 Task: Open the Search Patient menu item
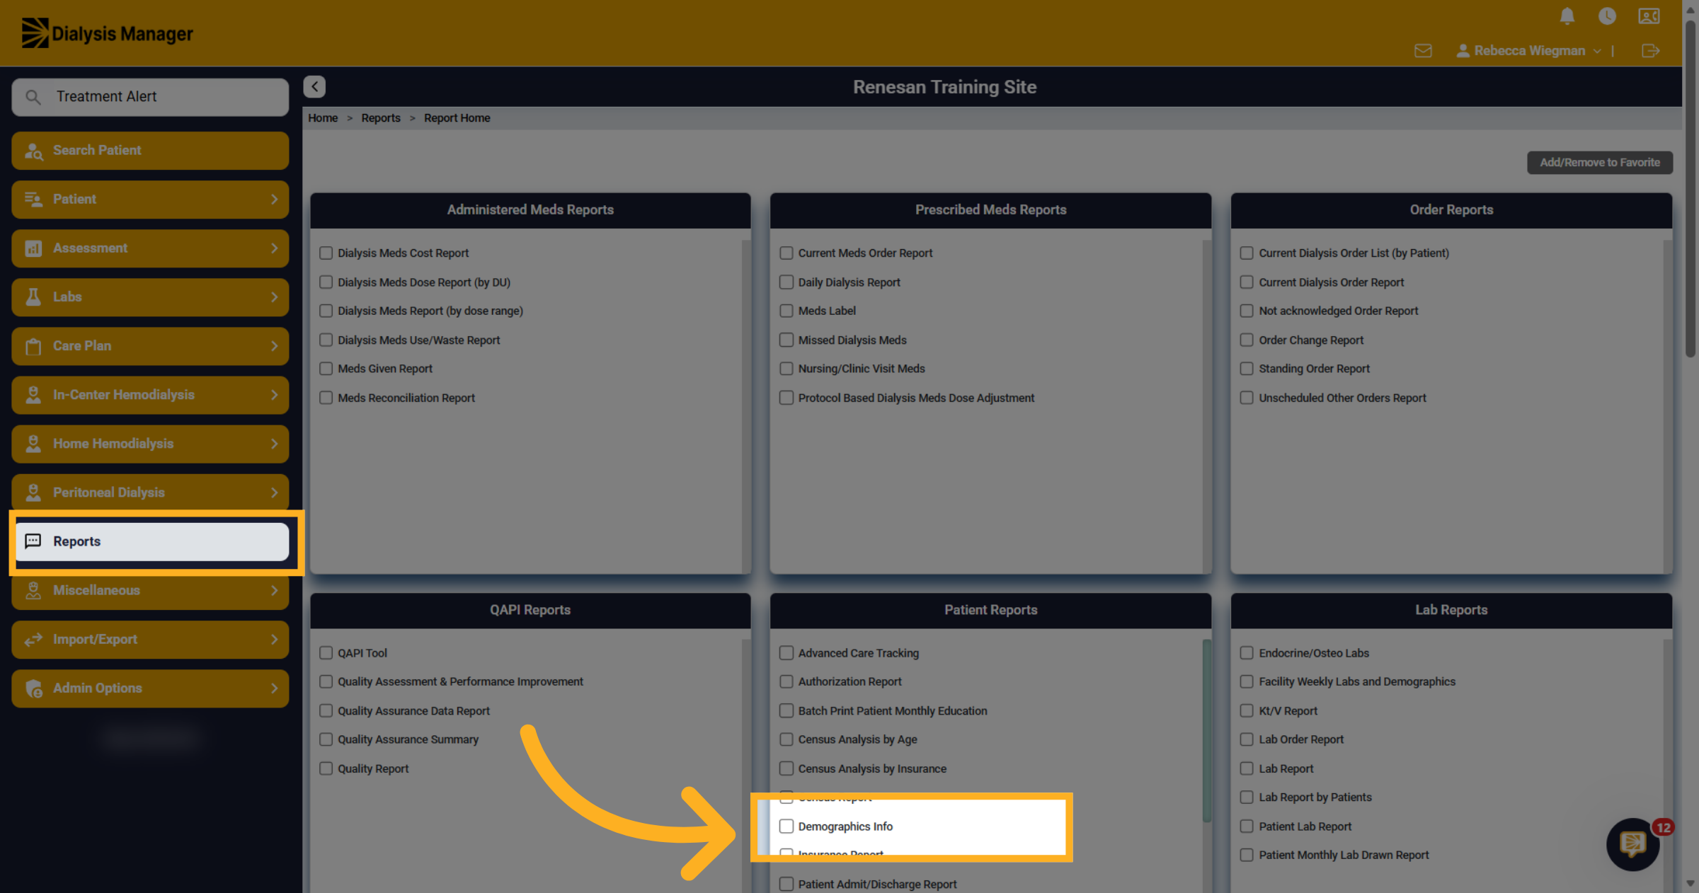(x=150, y=151)
